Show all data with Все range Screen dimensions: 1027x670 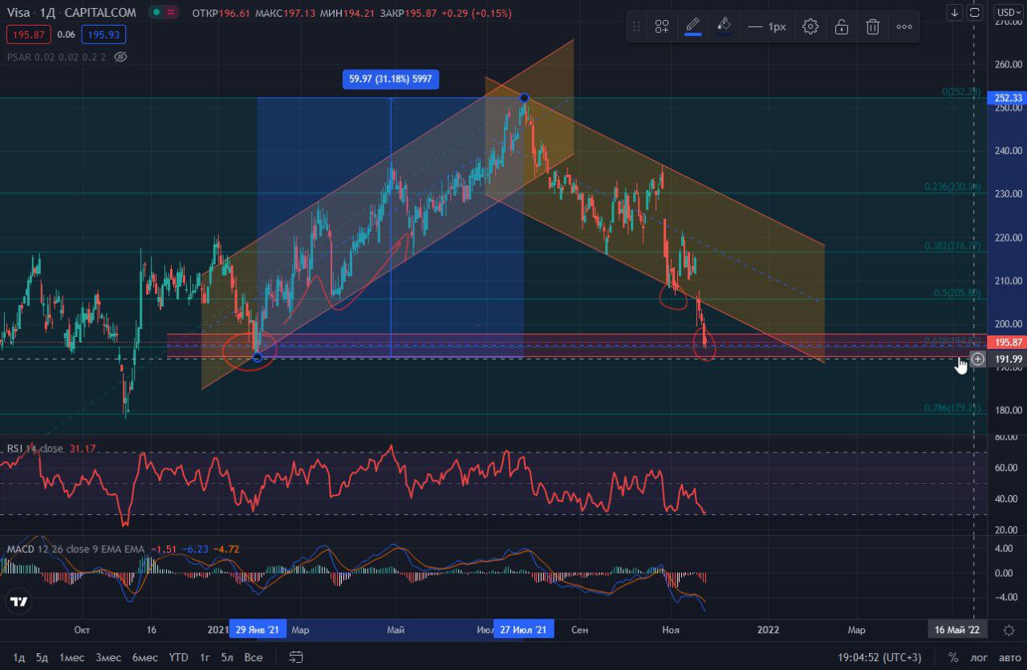pyautogui.click(x=253, y=657)
